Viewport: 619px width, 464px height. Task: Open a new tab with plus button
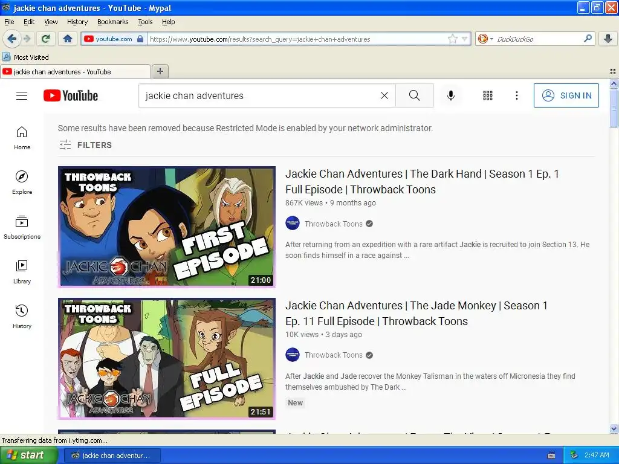160,71
